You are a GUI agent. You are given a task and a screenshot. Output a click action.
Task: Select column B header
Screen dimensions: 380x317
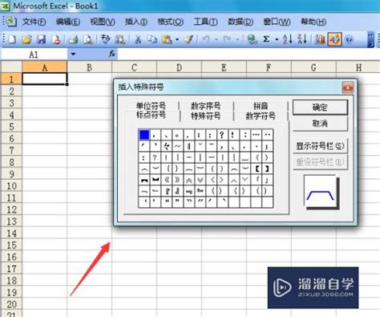click(x=90, y=67)
